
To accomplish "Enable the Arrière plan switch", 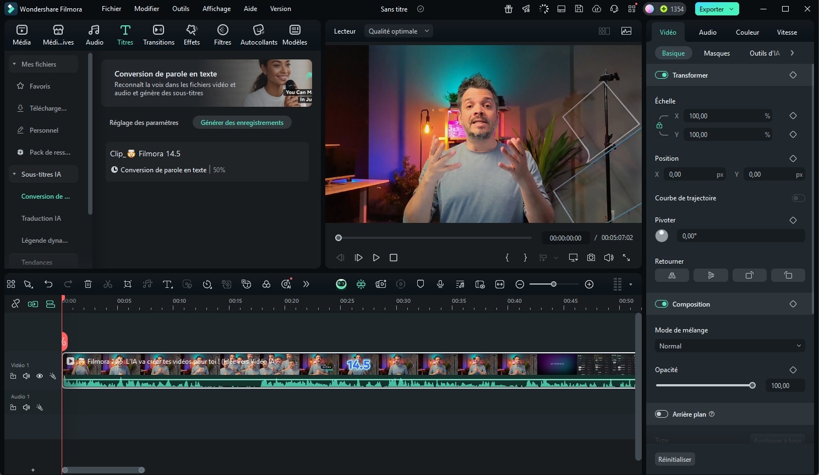I will click(662, 414).
